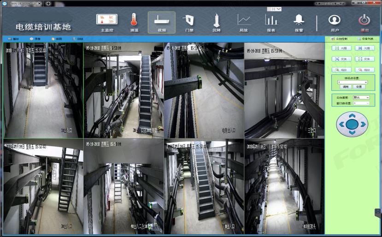
Task: Open the 云台速度 speed dropdown
Action: [x=361, y=98]
